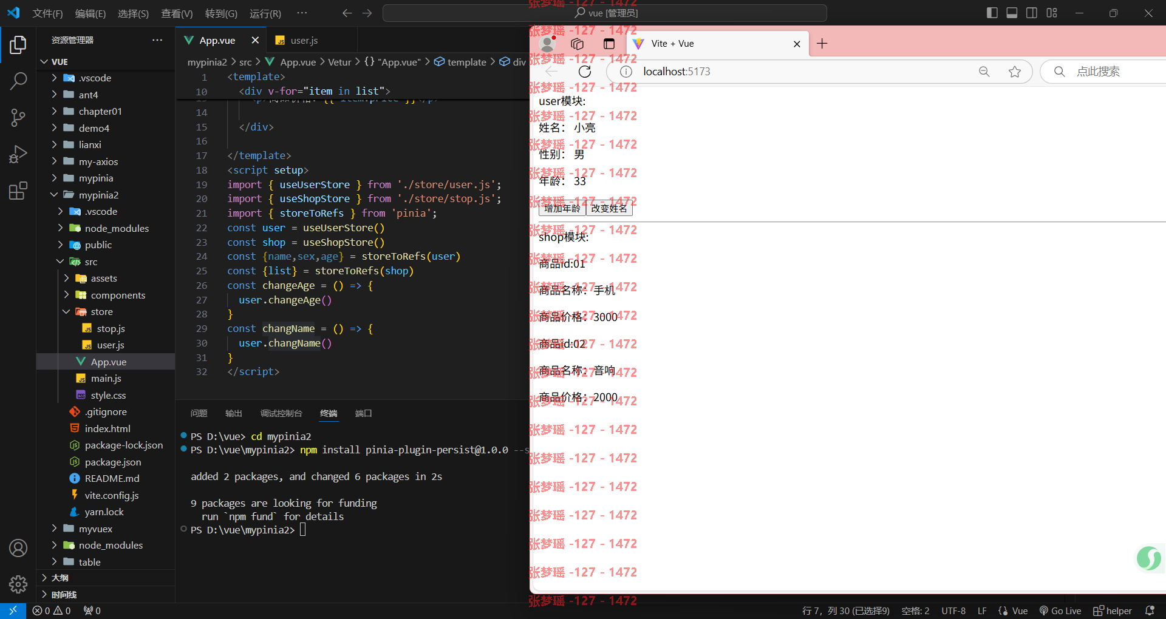The image size is (1166, 619).
Task: Close the App.vue editor tab
Action: coord(255,40)
